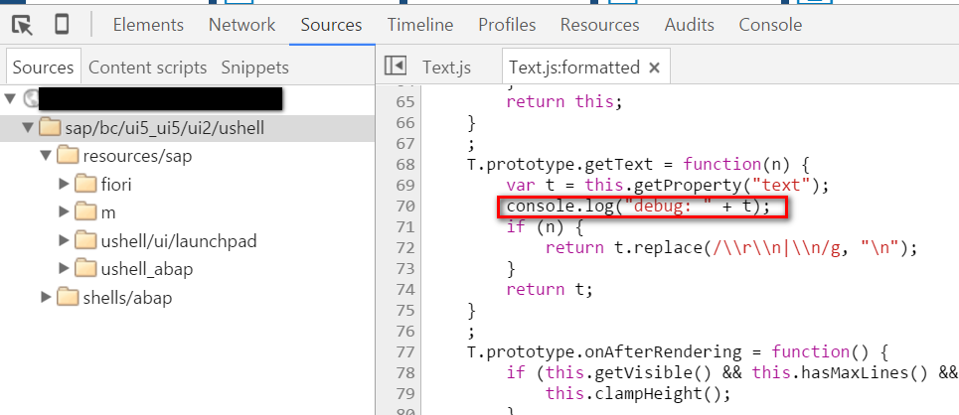Select the ushell/ui/launchpad folder
Viewport: 959px width, 415px height.
179,241
